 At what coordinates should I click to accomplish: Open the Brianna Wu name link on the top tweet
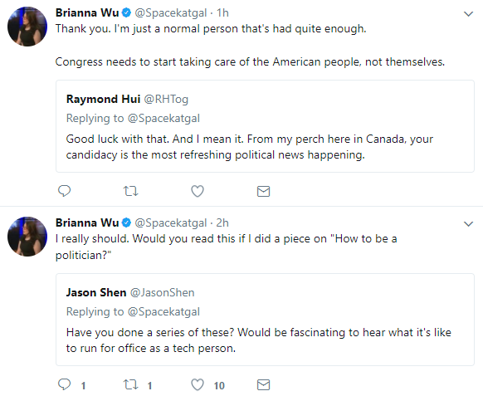87,12
